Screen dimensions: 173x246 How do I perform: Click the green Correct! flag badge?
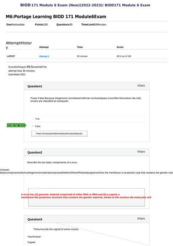pos(16,125)
